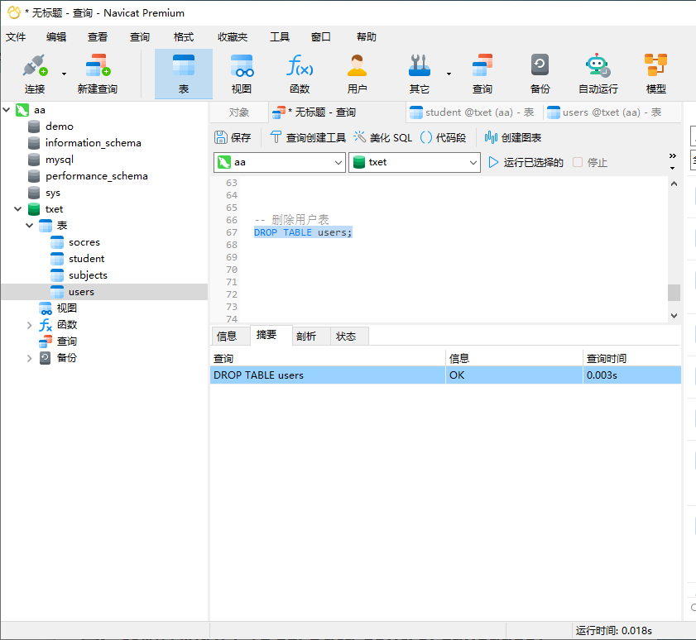Open the txet database dropdown

[x=415, y=162]
